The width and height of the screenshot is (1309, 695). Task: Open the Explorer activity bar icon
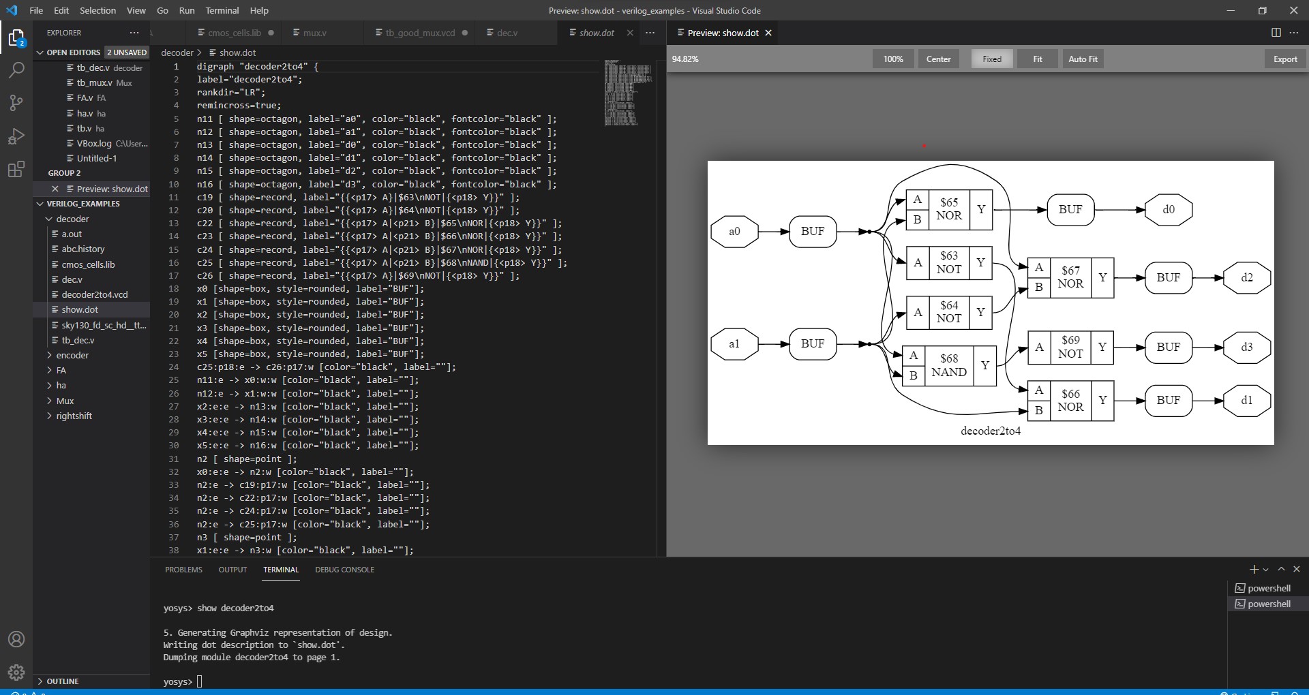(x=16, y=37)
